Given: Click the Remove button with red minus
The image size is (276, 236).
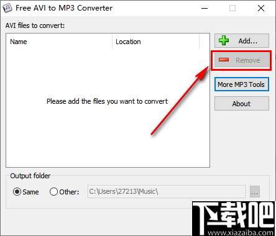Looking at the screenshot, I should tap(242, 60).
